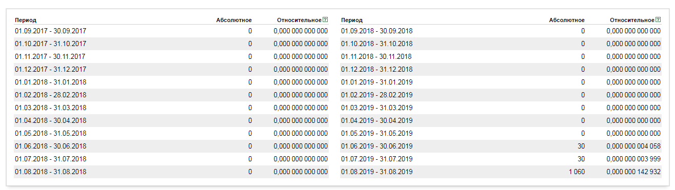
Task: Select the row 01.12.2017 - 31.12.2017
Action: [171, 69]
